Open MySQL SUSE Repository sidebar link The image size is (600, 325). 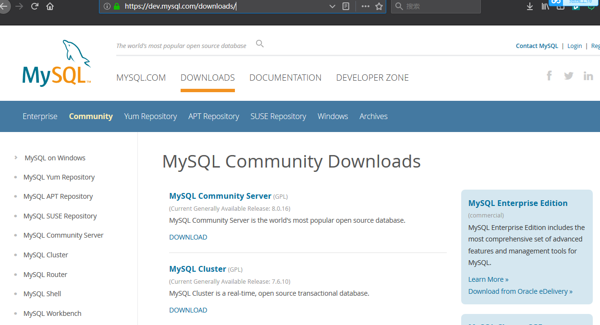60,216
